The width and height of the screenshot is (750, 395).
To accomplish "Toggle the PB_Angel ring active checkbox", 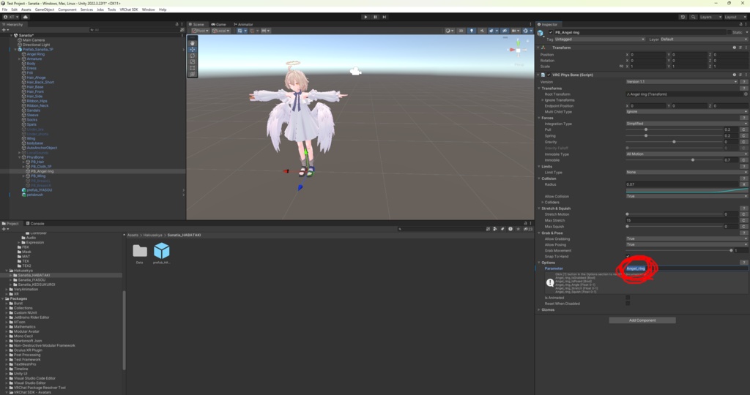I will 551,32.
